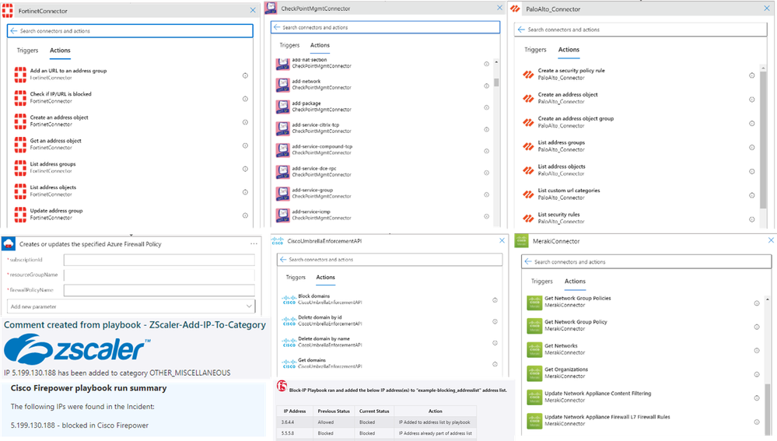Click Meraki icon beside Get Network Group Policies
777x441 pixels.
[534, 303]
